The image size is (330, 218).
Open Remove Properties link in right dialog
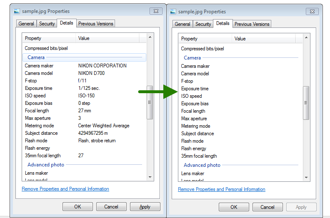(222, 189)
